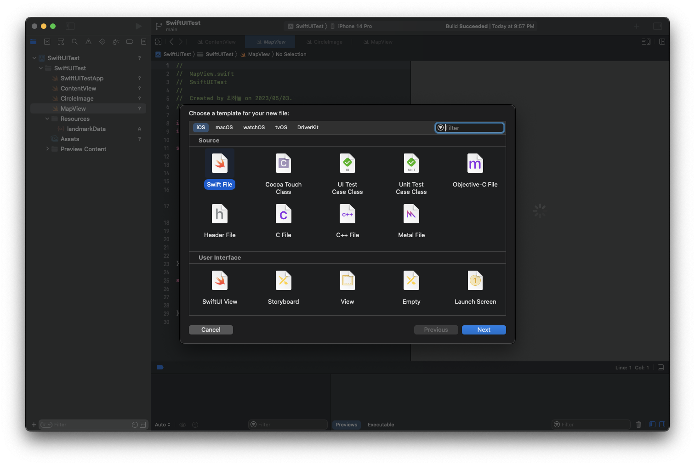Open the iPhone 14 Pro destination selector
Screen dimensions: 695x465
pos(352,26)
